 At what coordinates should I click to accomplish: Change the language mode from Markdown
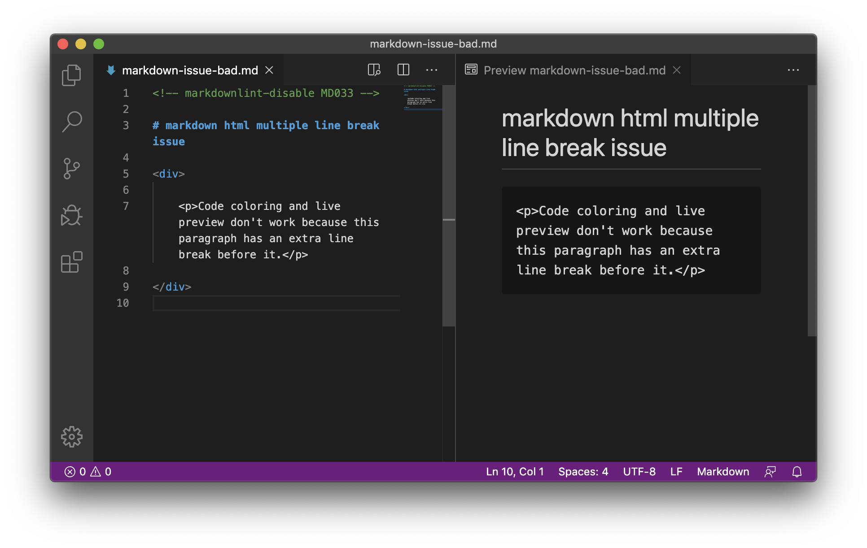coord(722,471)
